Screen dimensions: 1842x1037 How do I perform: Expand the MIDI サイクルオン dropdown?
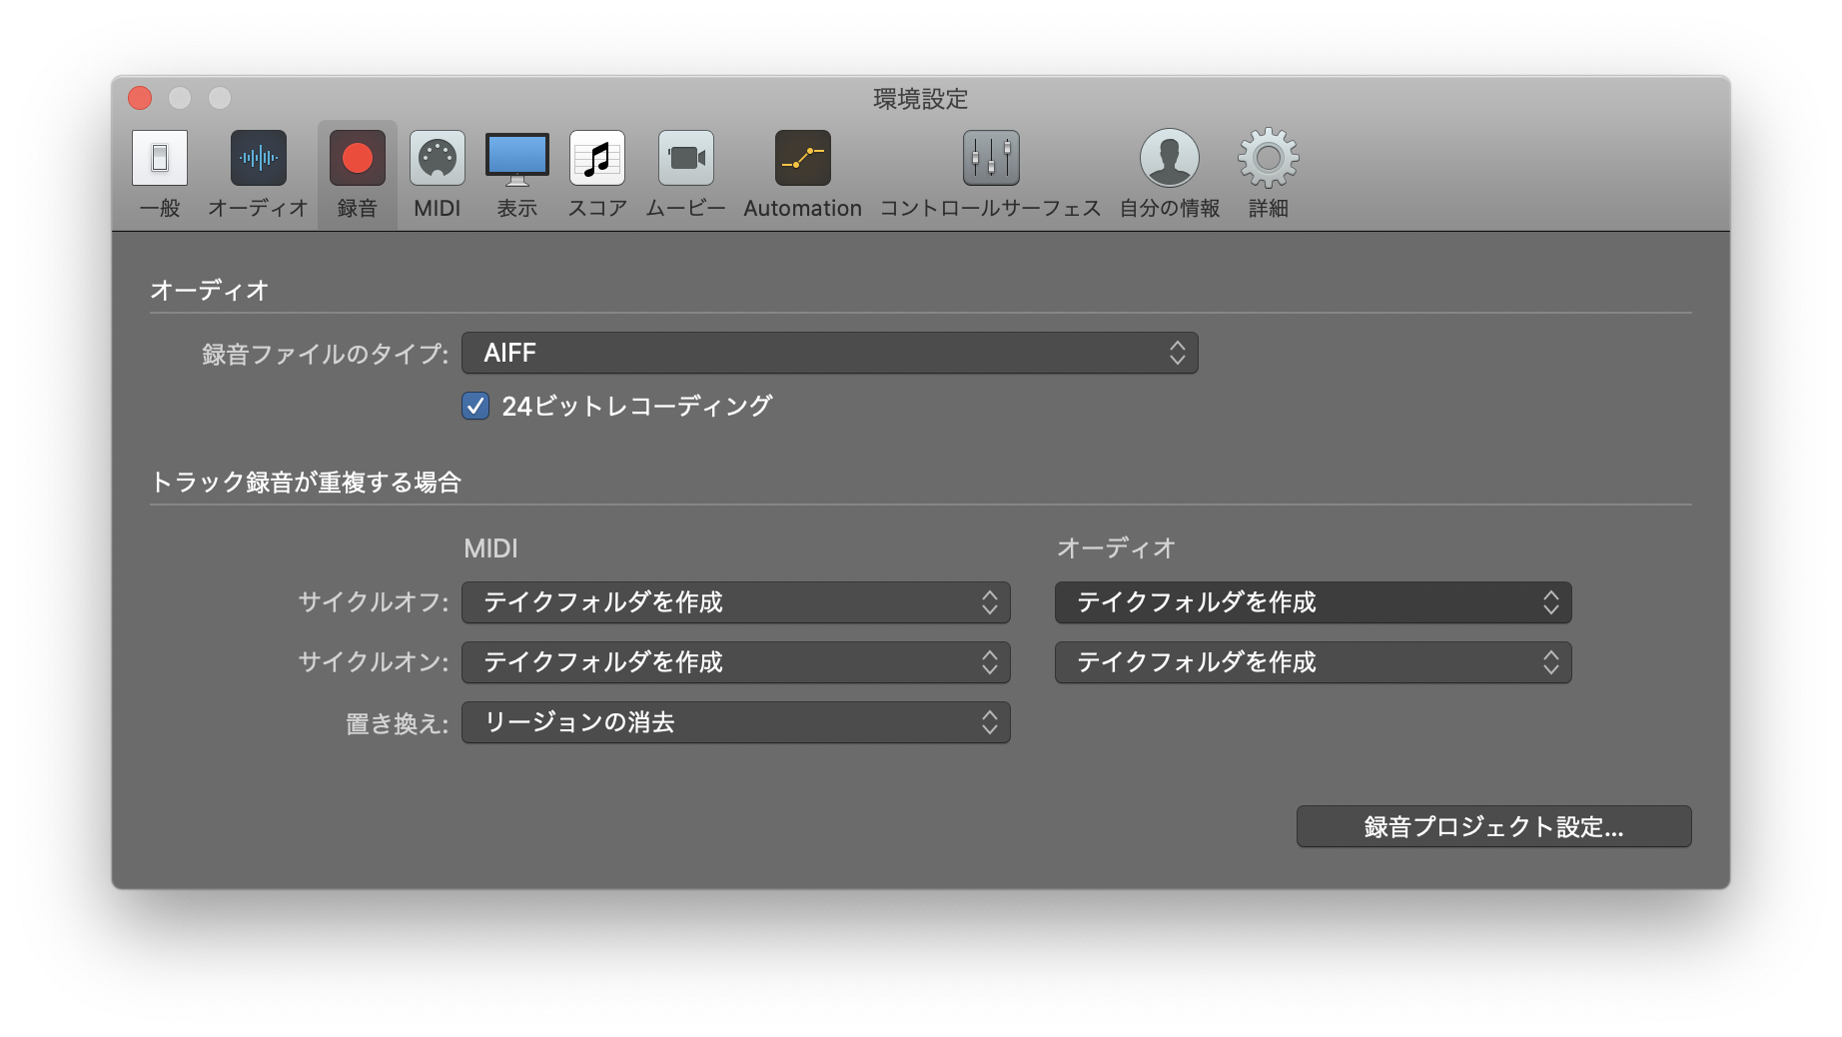click(x=735, y=662)
